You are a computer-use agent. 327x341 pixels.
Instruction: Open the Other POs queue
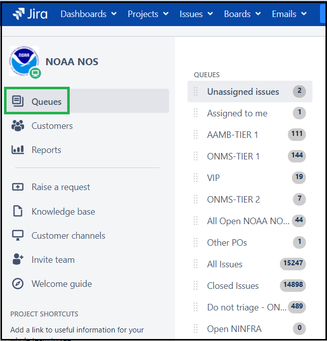pyautogui.click(x=250, y=242)
